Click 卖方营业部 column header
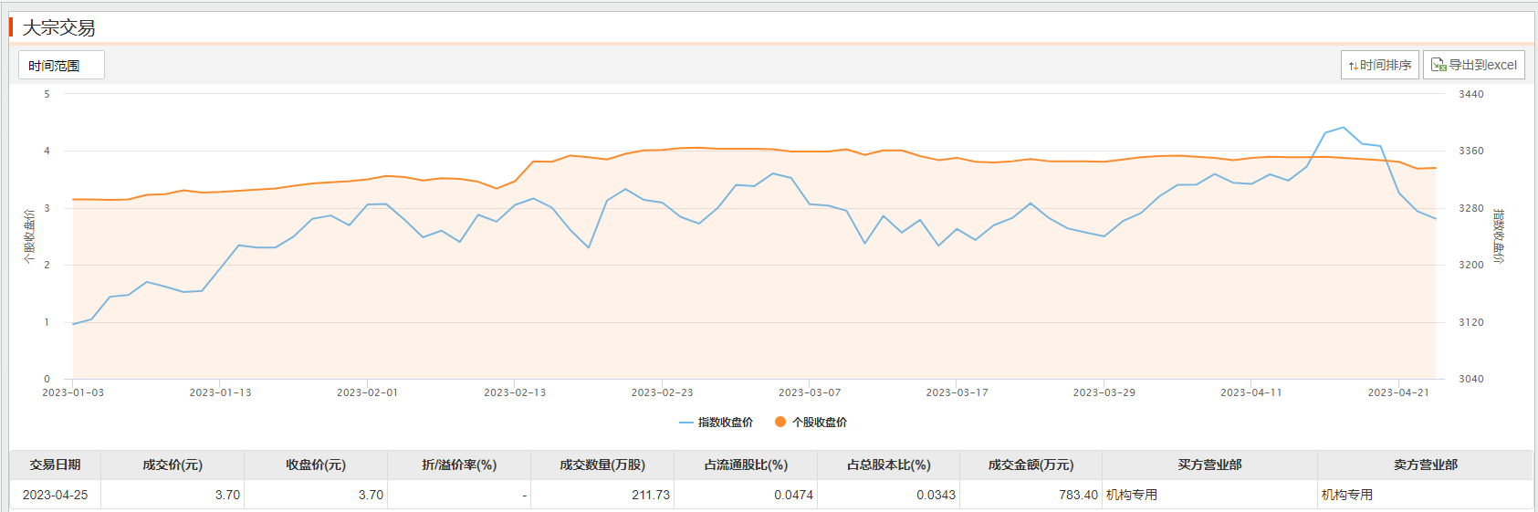The image size is (1538, 512). click(1425, 465)
